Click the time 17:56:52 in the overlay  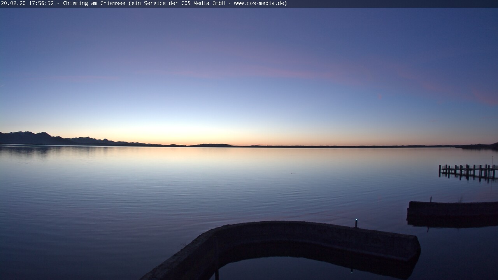41,3
